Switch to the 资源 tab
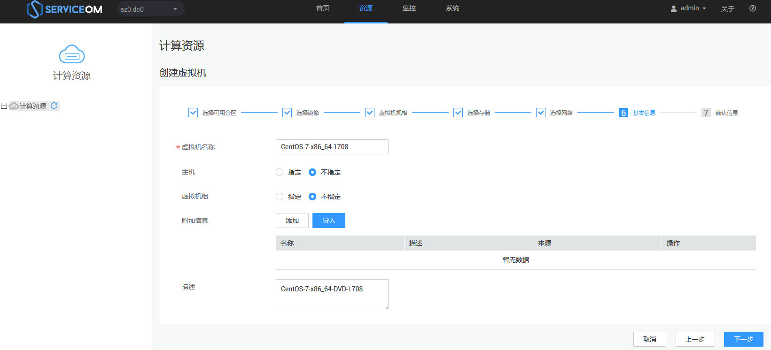Image resolution: width=771 pixels, height=350 pixels. pyautogui.click(x=366, y=8)
